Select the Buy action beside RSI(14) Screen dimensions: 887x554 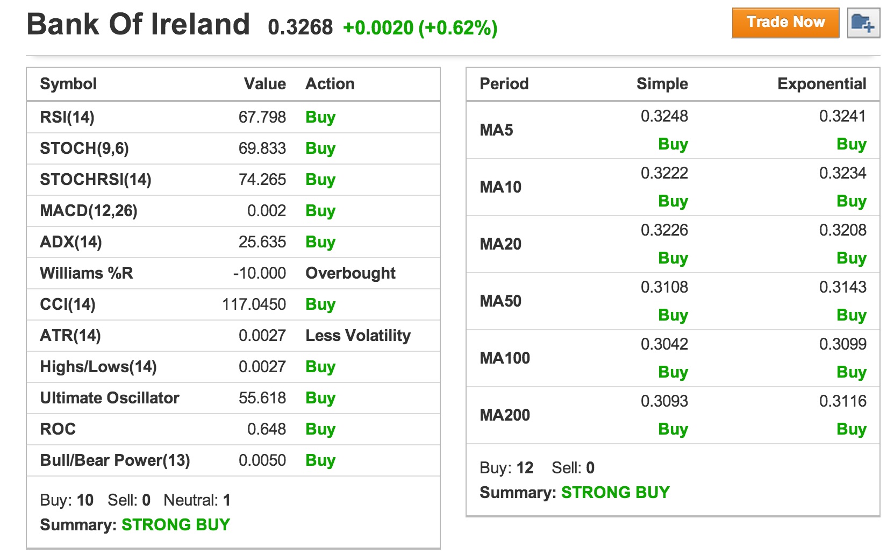coord(320,117)
